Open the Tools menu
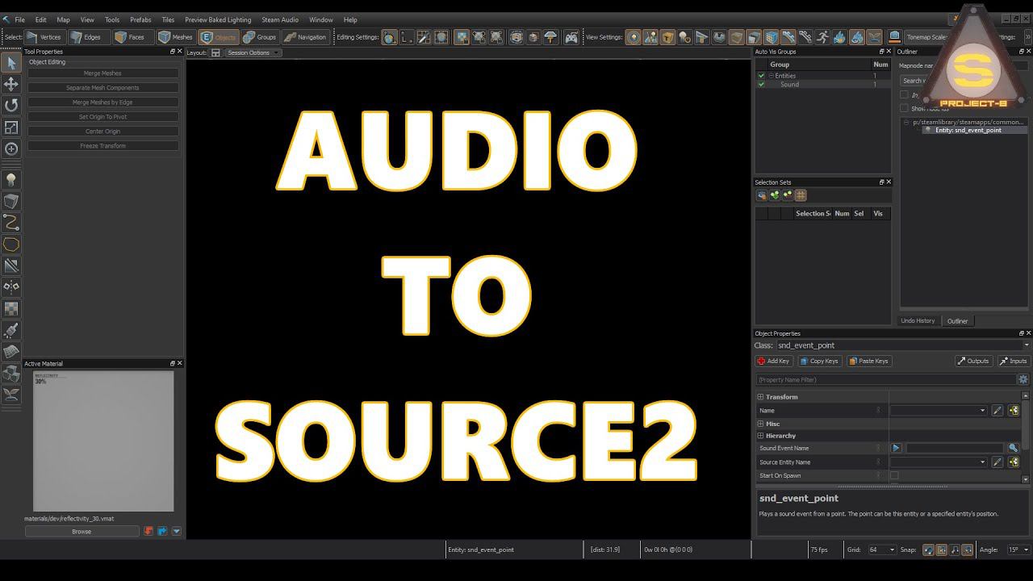The width and height of the screenshot is (1033, 581). point(112,19)
